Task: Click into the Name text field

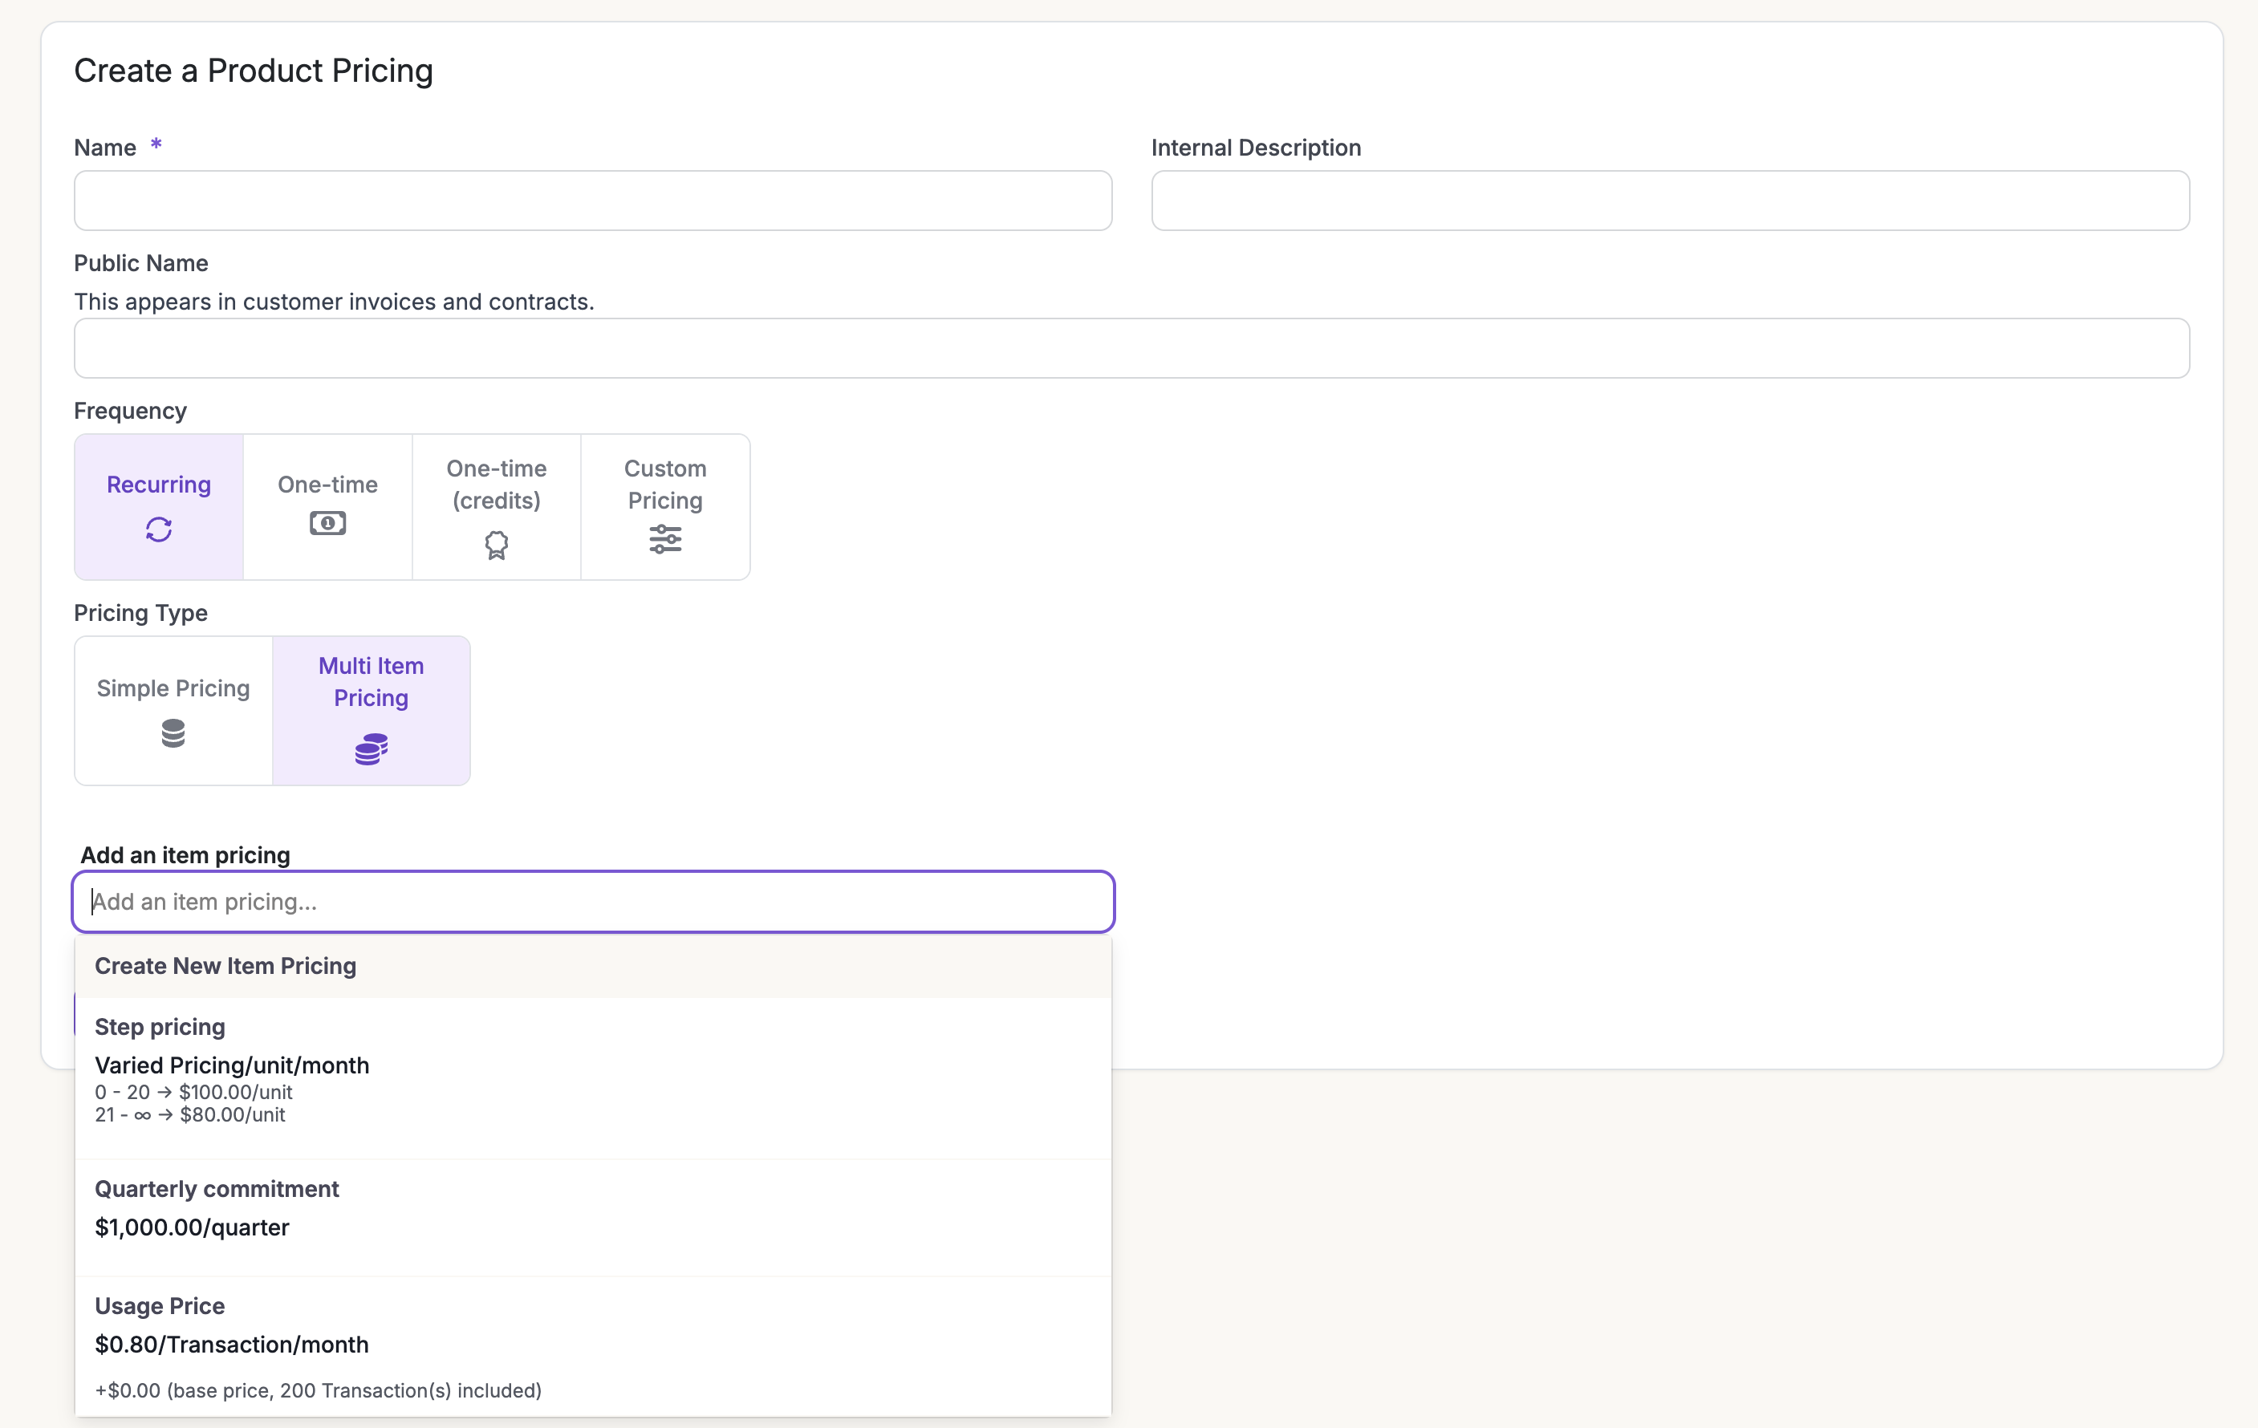Action: 593,201
